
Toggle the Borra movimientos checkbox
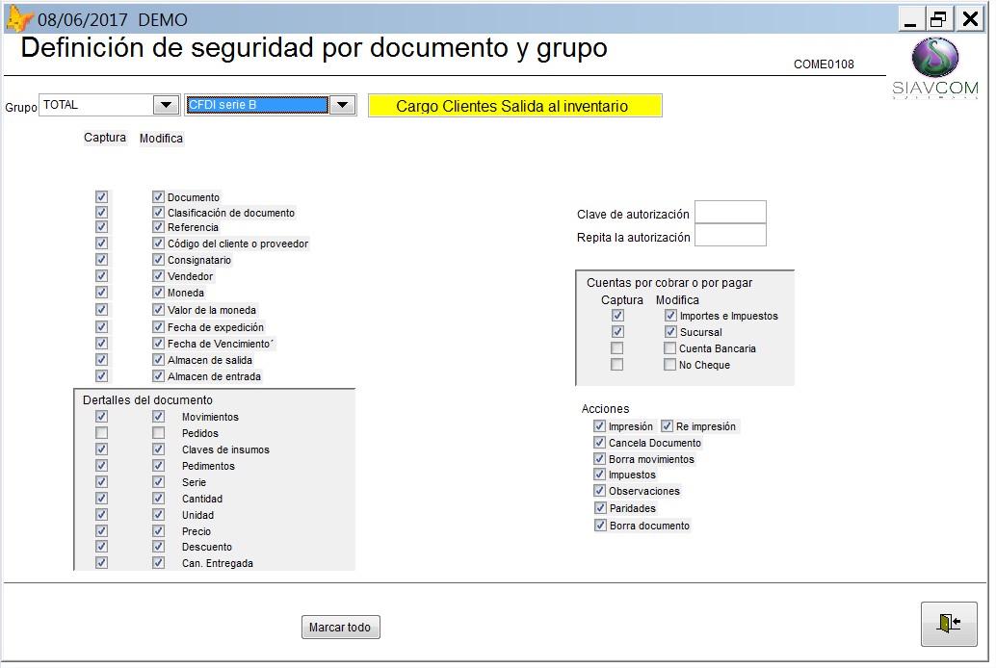(600, 458)
